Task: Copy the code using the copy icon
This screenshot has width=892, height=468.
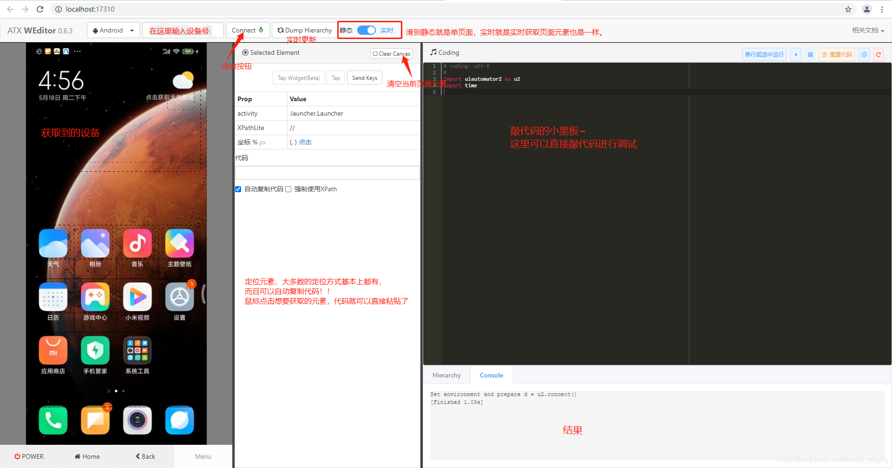Action: click(x=864, y=54)
